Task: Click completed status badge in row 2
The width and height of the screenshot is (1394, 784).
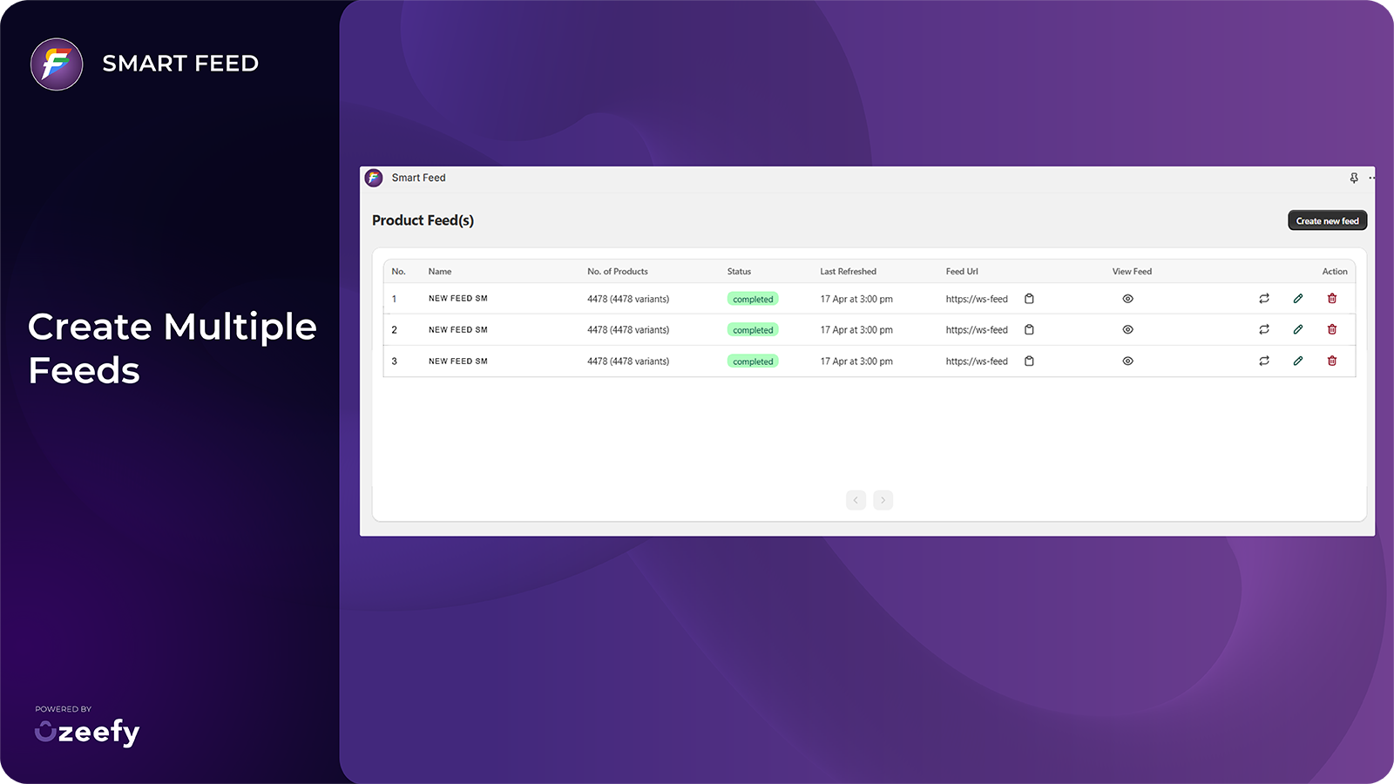Action: click(753, 331)
